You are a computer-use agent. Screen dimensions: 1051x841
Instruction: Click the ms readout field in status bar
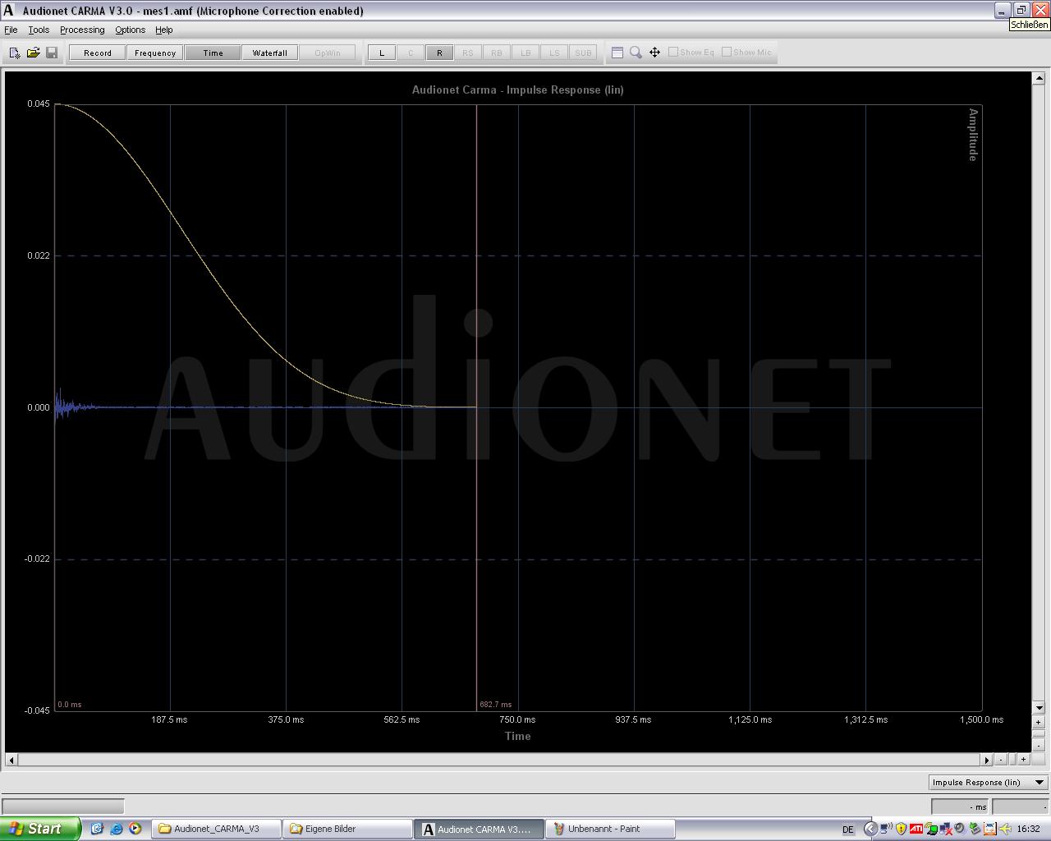click(960, 807)
